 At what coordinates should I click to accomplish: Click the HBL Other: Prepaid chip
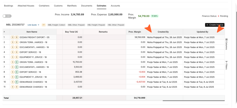tap(116, 25)
